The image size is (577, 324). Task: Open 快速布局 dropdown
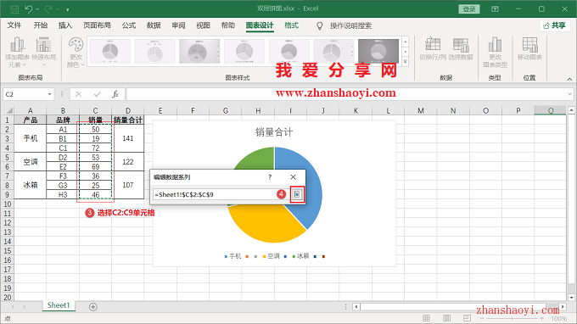pyautogui.click(x=44, y=53)
